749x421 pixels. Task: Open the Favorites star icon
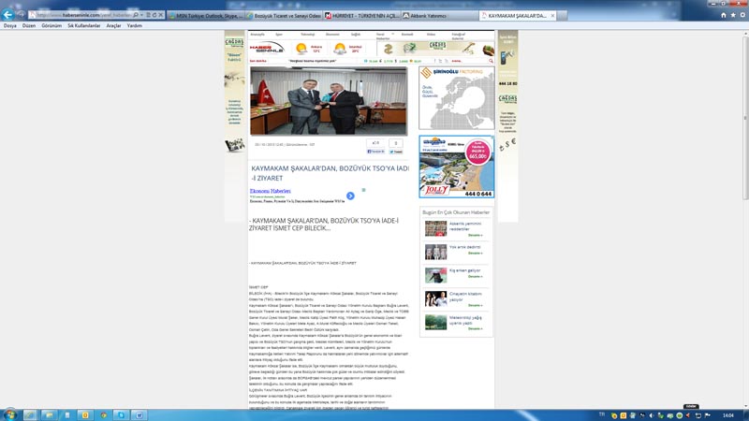click(733, 15)
